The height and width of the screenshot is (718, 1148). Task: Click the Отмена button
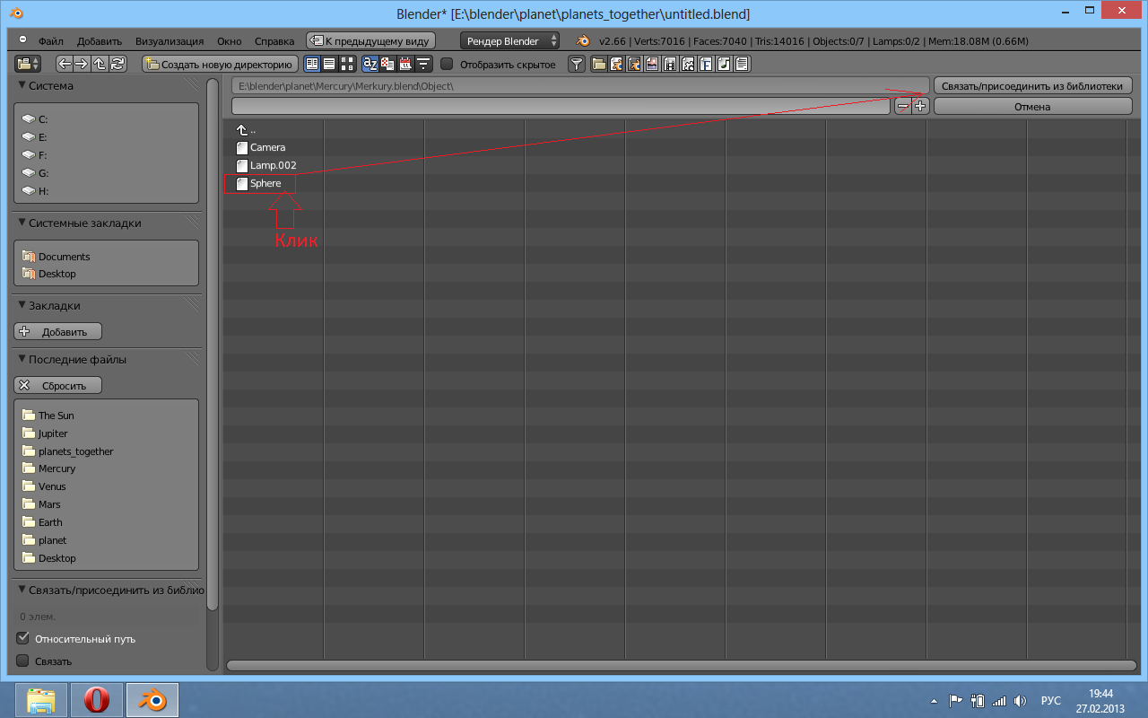coord(1033,106)
